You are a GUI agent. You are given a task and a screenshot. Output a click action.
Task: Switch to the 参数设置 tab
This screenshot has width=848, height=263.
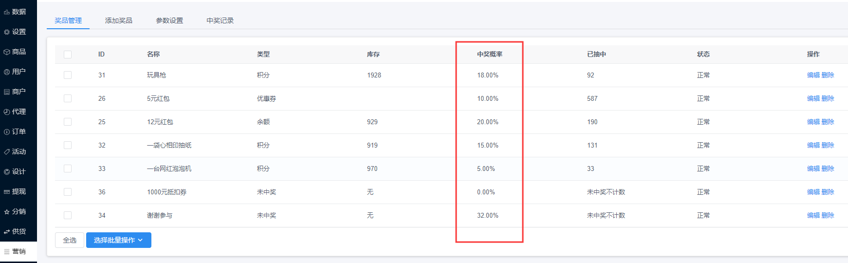click(x=169, y=20)
